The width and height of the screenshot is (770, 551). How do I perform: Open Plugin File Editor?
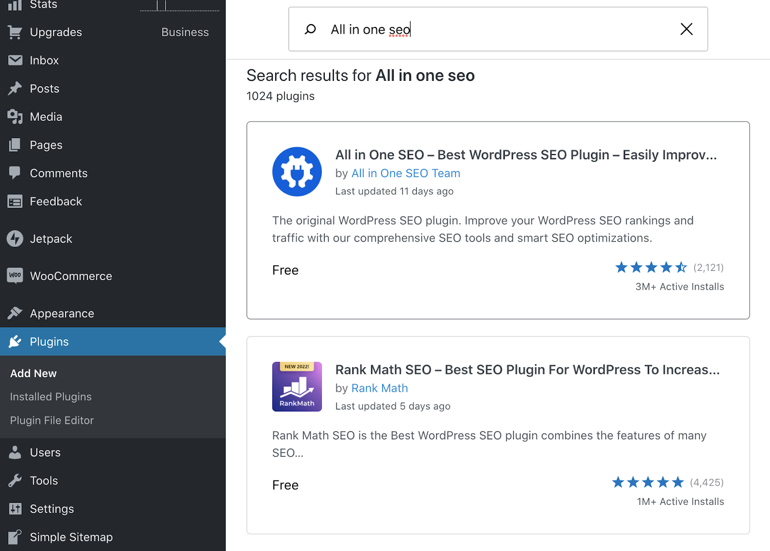pos(52,420)
